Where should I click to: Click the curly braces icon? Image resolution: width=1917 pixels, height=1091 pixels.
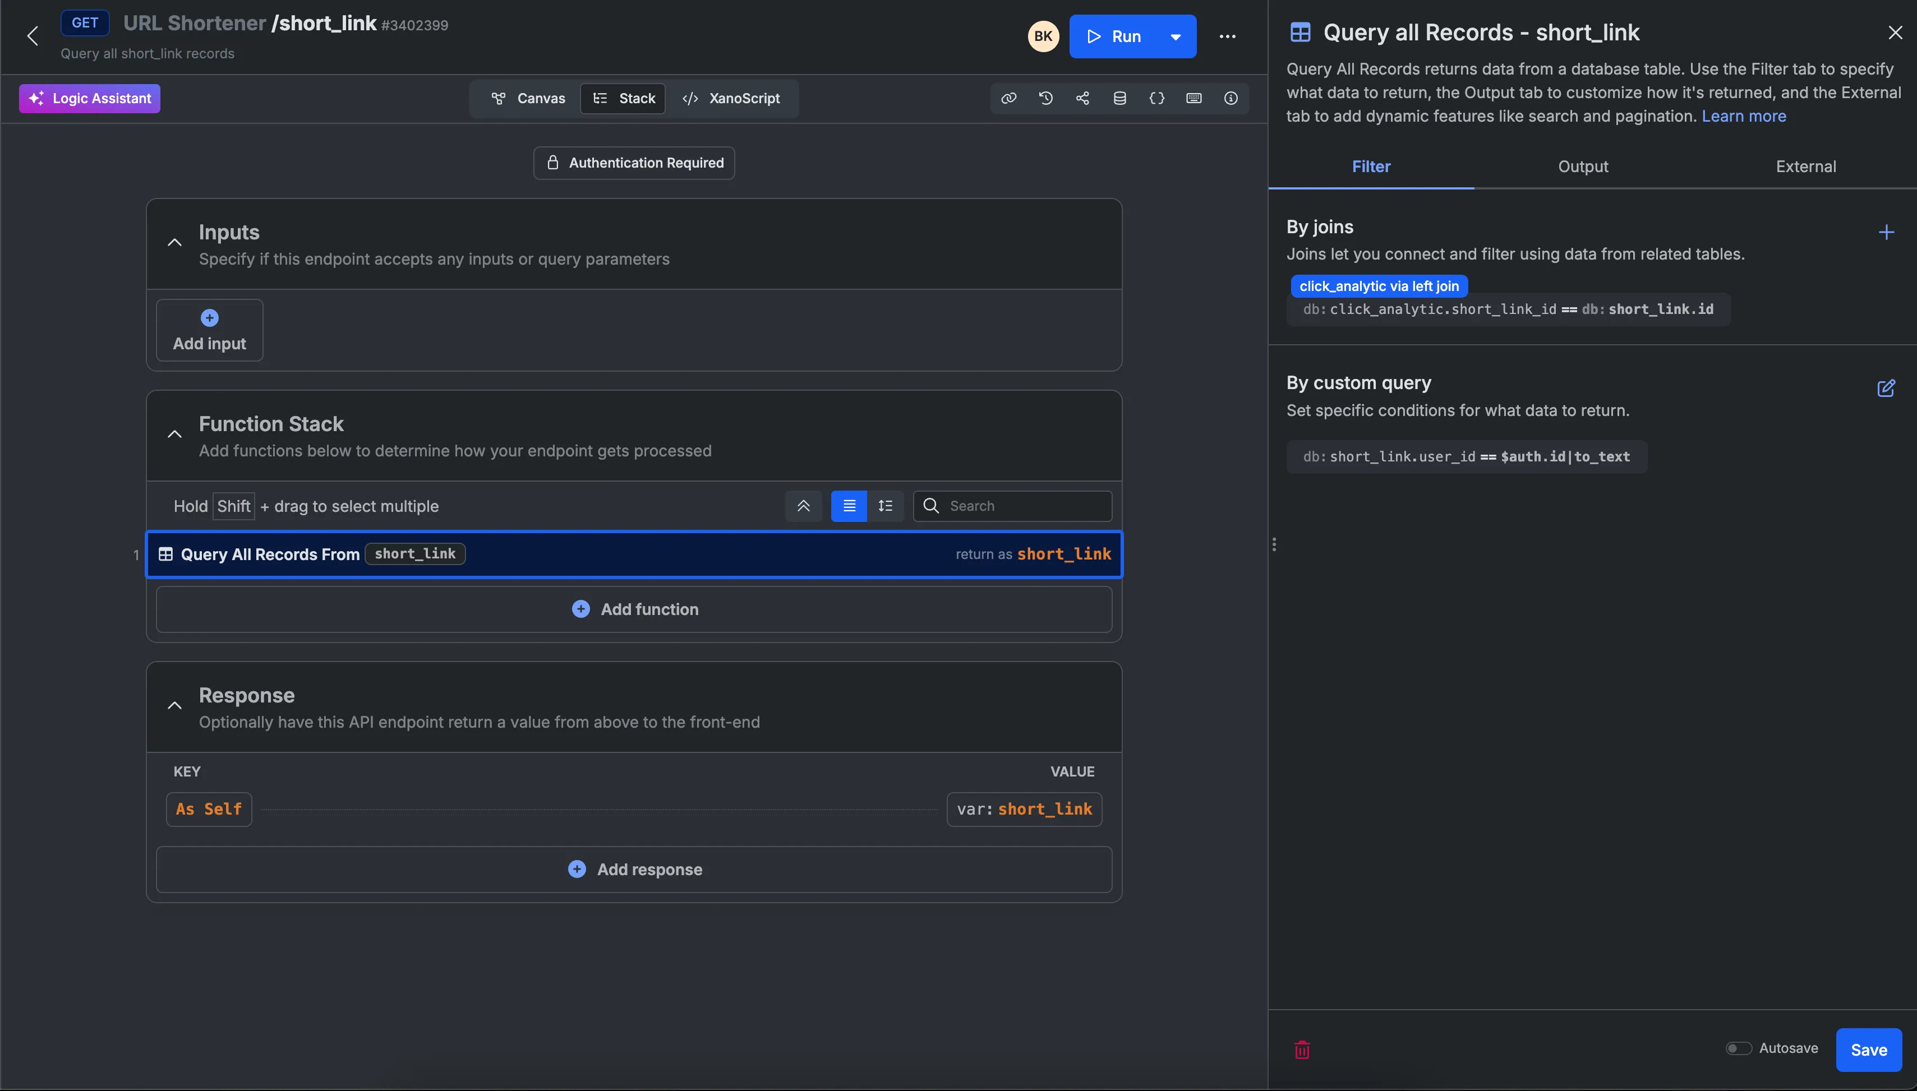pyautogui.click(x=1156, y=98)
